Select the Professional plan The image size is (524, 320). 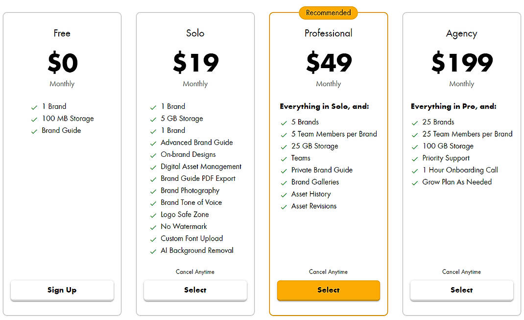(x=328, y=290)
